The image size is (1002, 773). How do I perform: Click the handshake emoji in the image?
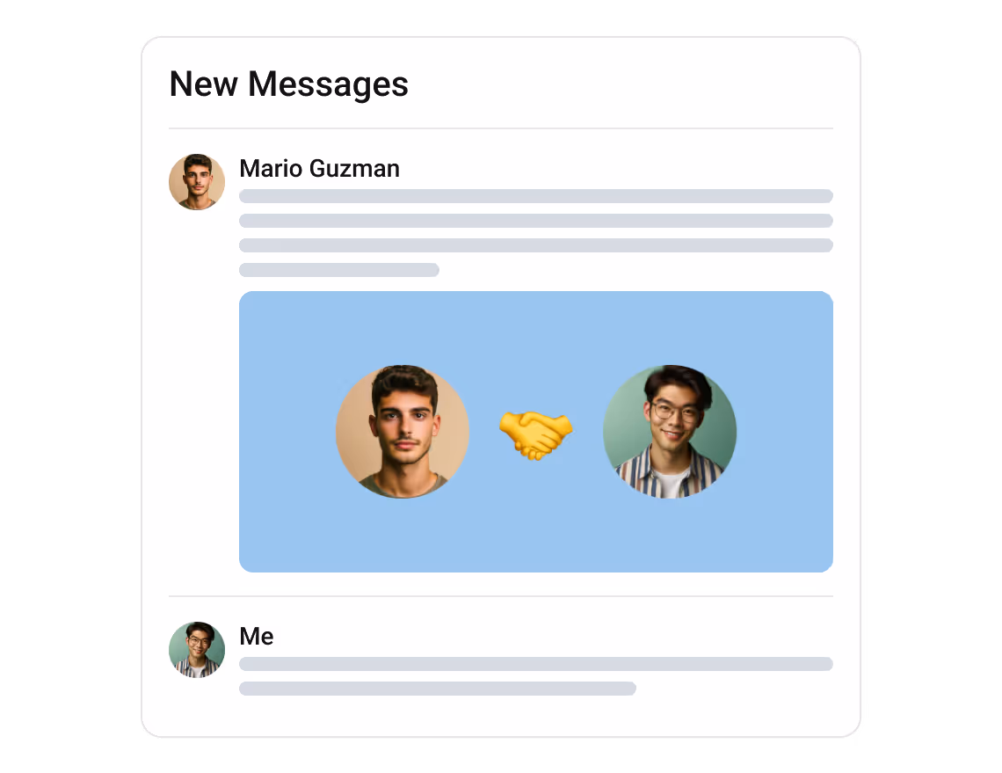(x=535, y=434)
